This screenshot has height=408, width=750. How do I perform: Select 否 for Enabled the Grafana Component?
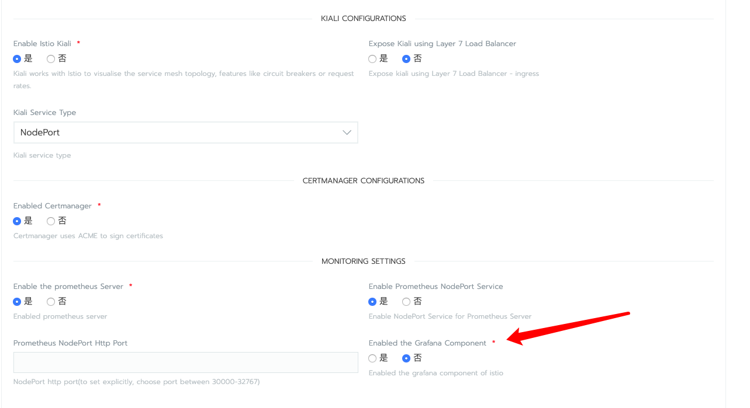coord(406,358)
